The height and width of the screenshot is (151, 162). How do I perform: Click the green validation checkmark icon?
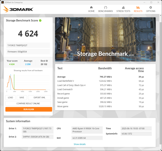pyautogui.click(x=40, y=20)
